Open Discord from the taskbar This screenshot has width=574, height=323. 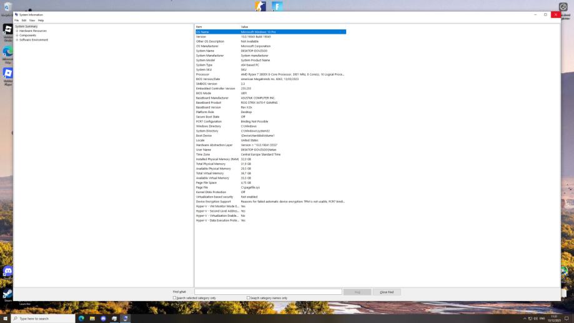click(104, 319)
